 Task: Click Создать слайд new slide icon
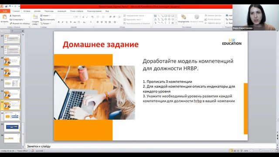(x=35, y=17)
